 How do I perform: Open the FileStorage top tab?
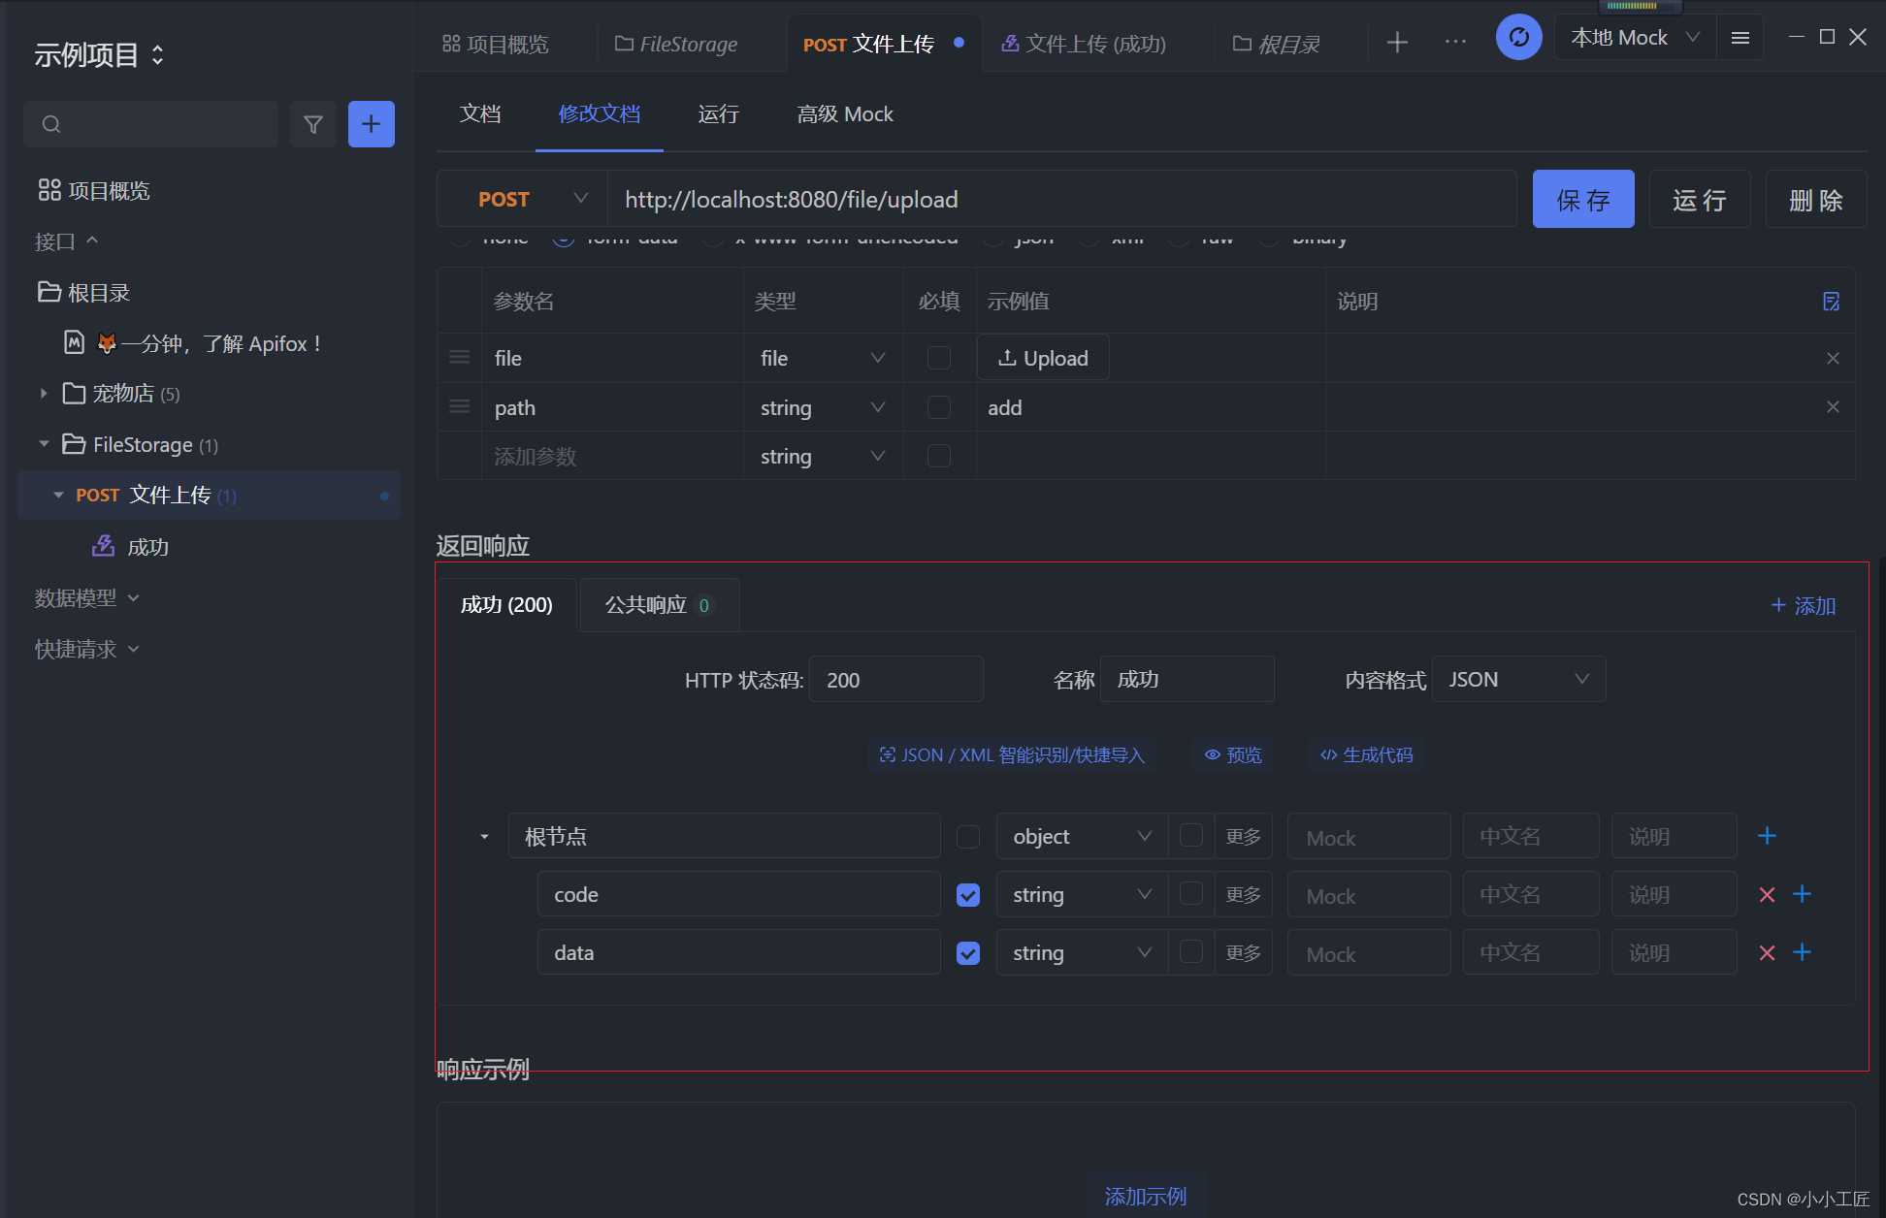676,44
